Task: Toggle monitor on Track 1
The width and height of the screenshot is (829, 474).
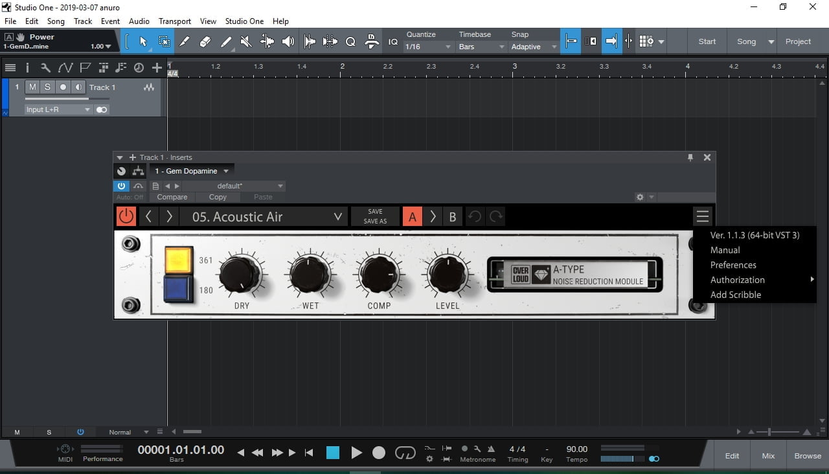Action: [78, 87]
